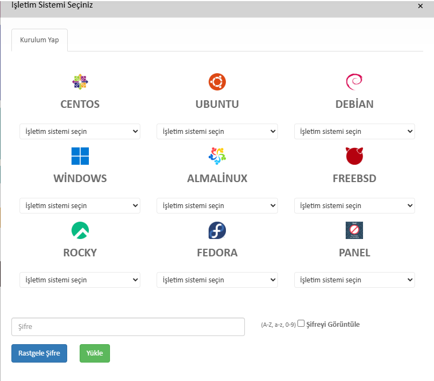Open the CENTOS version dropdown
The image size is (434, 381).
[80, 131]
